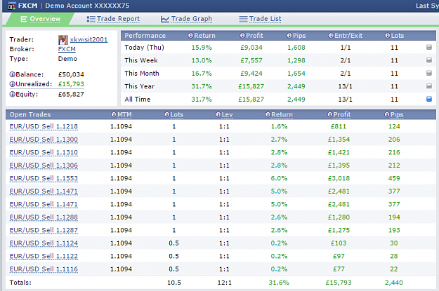This screenshot has height=291, width=439.
Task: Select the This Week period toggle
Action: (429, 60)
